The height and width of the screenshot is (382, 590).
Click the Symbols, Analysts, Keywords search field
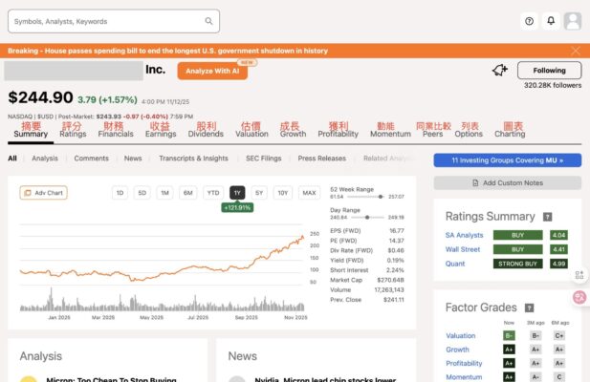point(105,21)
